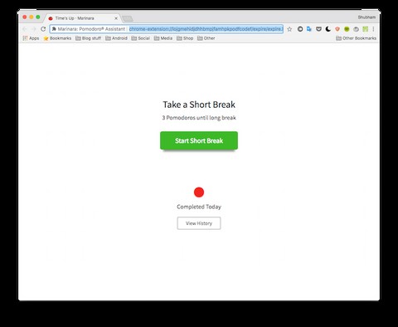Expand the Blog stuff bookmark folder

click(88, 38)
